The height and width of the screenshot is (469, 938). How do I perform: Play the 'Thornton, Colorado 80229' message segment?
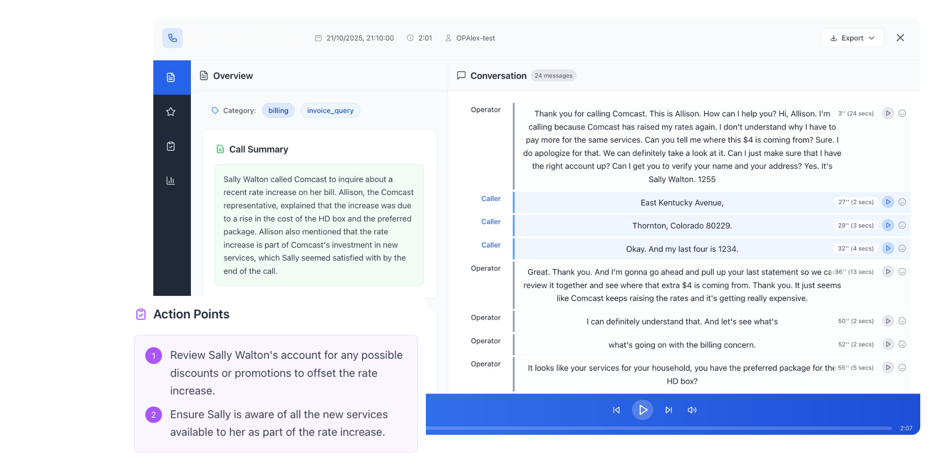[x=888, y=225]
